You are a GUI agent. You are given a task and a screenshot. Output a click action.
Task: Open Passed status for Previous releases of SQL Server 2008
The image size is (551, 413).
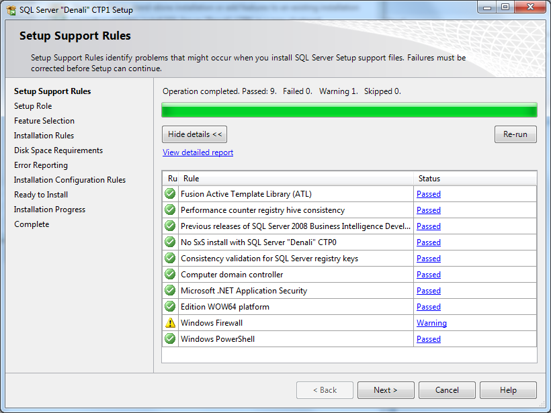428,226
